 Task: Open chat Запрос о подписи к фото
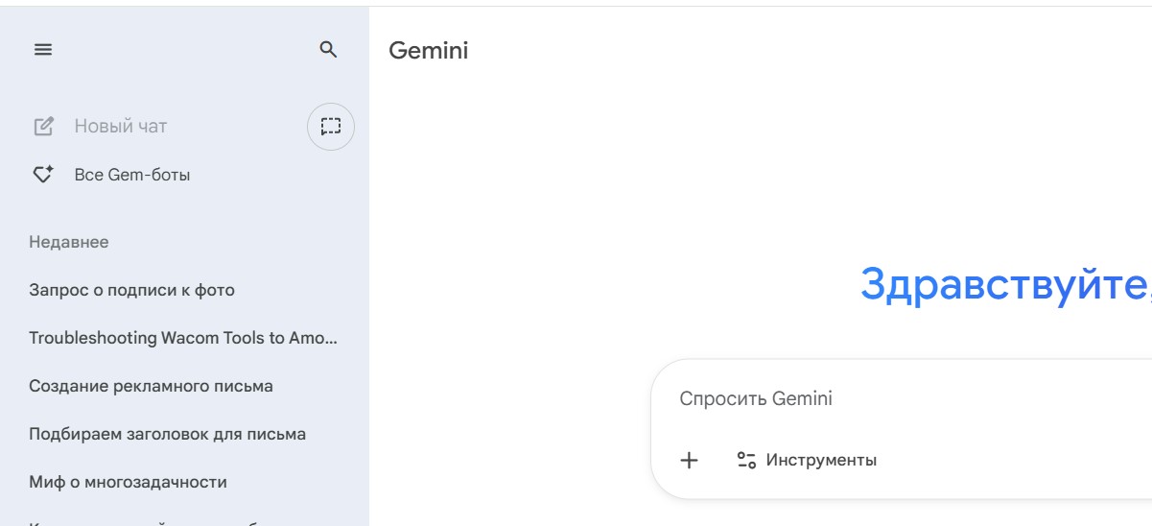131,290
